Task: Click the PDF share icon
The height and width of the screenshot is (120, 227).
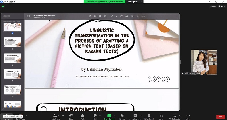Action: pyautogui.click(x=106, y=16)
